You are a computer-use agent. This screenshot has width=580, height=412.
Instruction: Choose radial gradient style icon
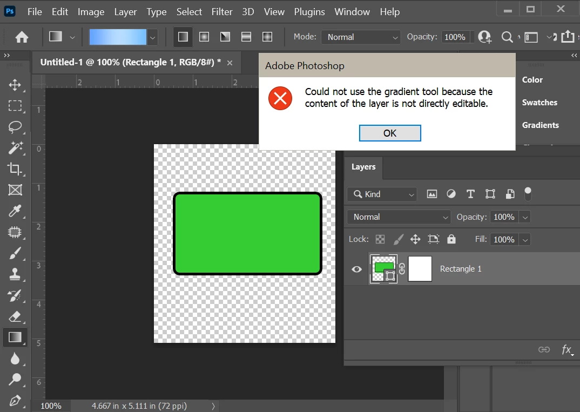(x=204, y=37)
